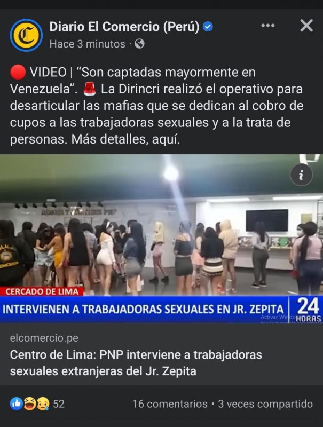Open the Diario El Comercio (Perú) page name

pos(124,27)
